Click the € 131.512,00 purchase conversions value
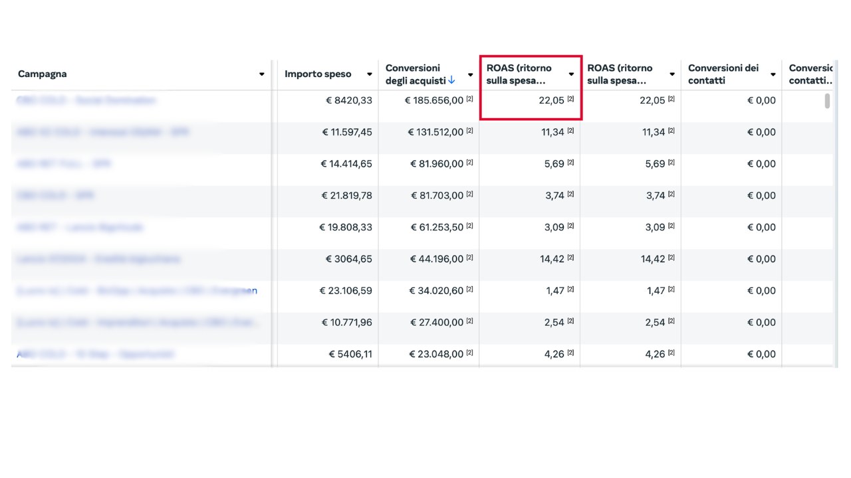Viewport: 851px width, 478px height. coord(435,132)
